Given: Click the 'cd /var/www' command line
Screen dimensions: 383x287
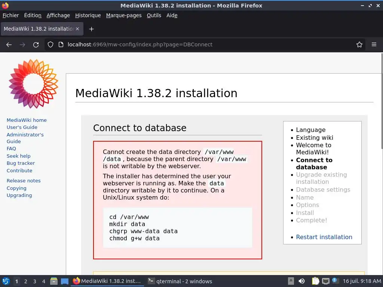Looking at the screenshot, I should click(x=129, y=217).
